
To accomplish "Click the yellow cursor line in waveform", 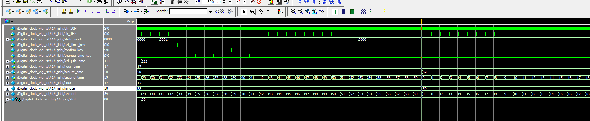I will point(422,70).
